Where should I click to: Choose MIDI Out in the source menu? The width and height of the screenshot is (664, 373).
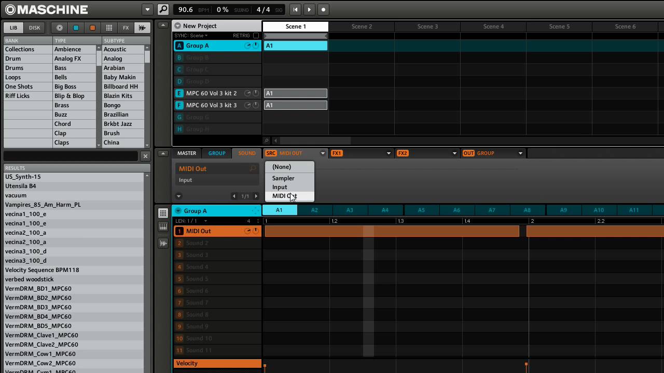pos(289,196)
